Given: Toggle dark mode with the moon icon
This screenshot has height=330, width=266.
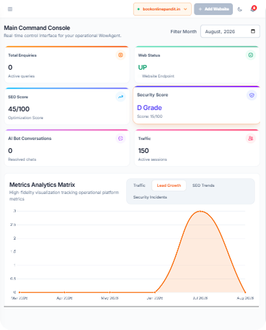Looking at the screenshot, I should coord(240,9).
